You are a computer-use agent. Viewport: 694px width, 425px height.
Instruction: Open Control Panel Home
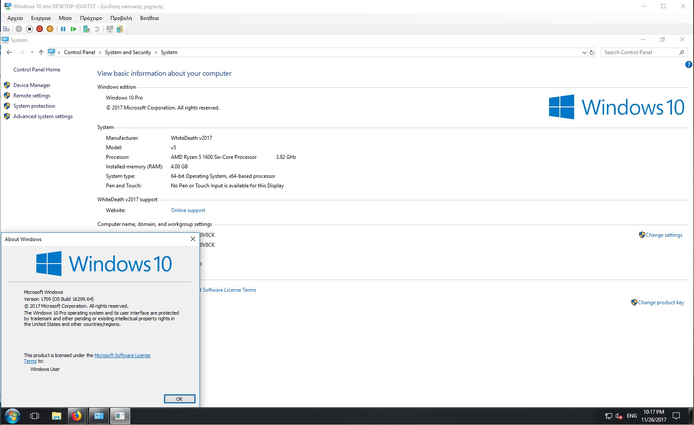point(37,70)
